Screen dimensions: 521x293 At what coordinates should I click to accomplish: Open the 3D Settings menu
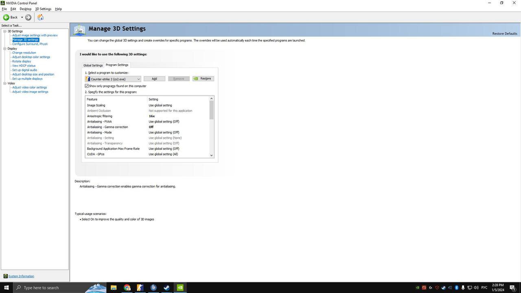click(43, 9)
